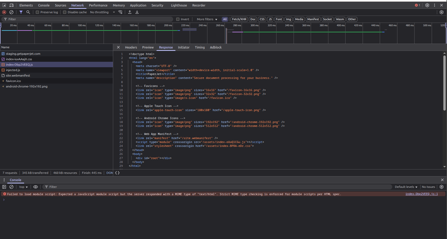Open the Headers tab
This screenshot has width=447, height=239.
point(131,47)
